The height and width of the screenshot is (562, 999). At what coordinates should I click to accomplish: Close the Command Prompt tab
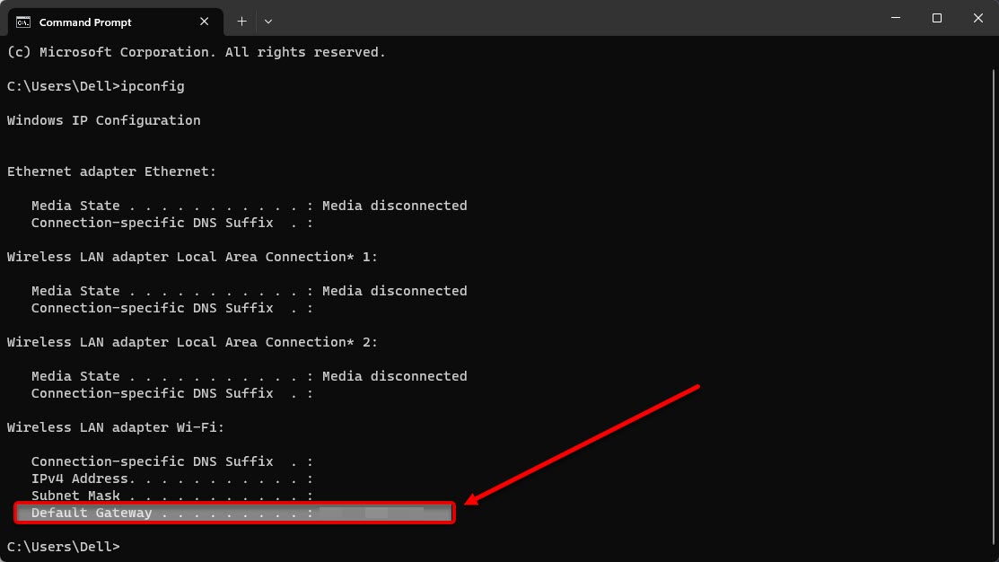click(x=204, y=21)
